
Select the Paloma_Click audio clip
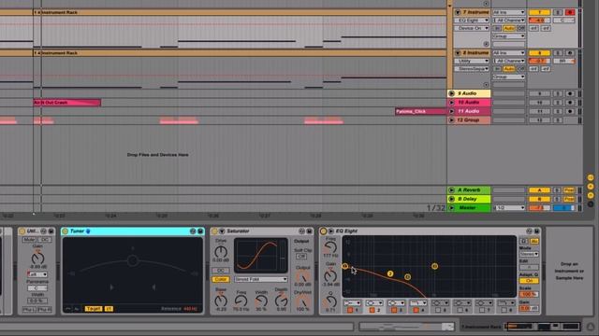(420, 111)
